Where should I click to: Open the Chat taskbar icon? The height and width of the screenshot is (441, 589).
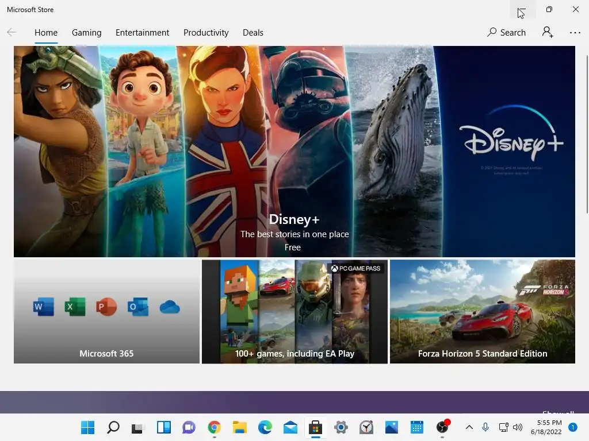189,427
